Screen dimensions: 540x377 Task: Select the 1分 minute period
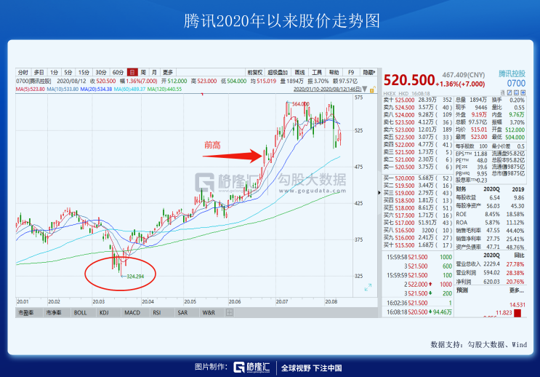(x=54, y=73)
